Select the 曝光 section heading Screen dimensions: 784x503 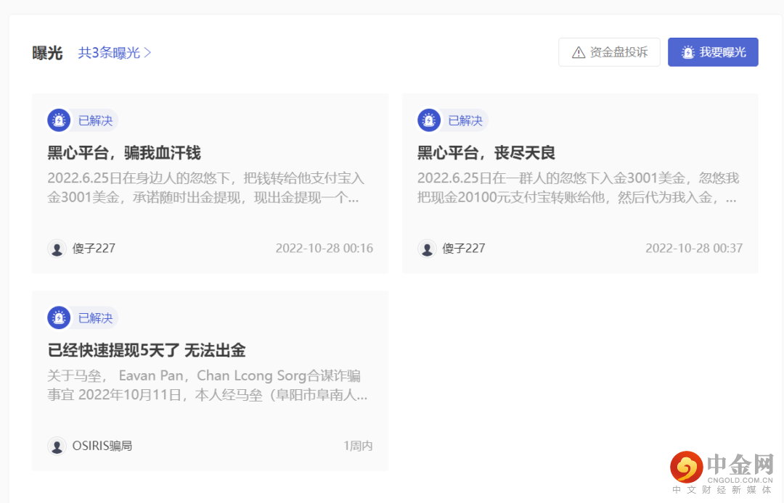tap(47, 51)
